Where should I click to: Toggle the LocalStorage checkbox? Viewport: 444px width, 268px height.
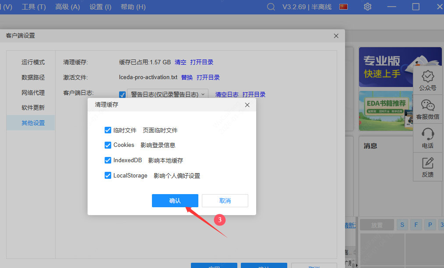pos(107,175)
